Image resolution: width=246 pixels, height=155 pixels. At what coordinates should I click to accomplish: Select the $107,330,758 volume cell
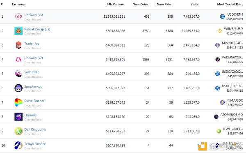click(x=116, y=146)
